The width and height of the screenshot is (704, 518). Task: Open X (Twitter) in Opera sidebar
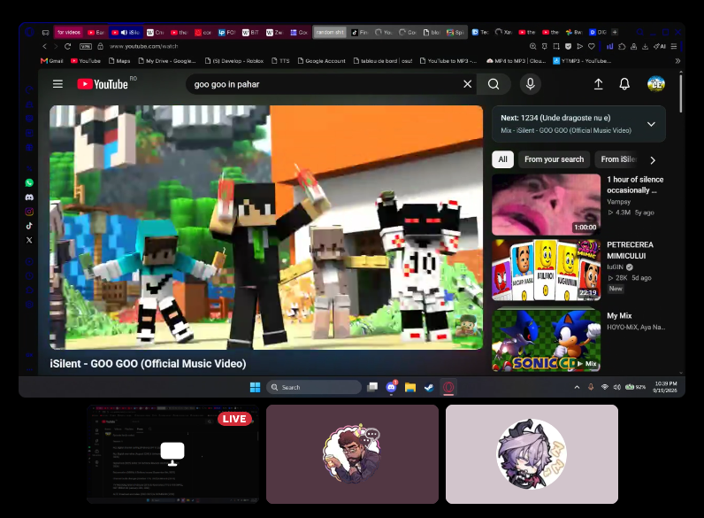point(29,240)
